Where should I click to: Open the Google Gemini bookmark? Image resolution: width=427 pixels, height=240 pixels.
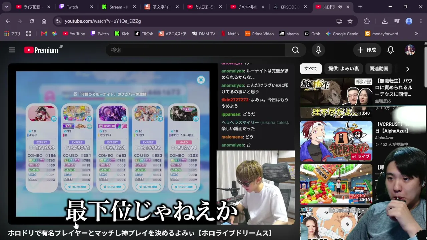[x=343, y=34]
